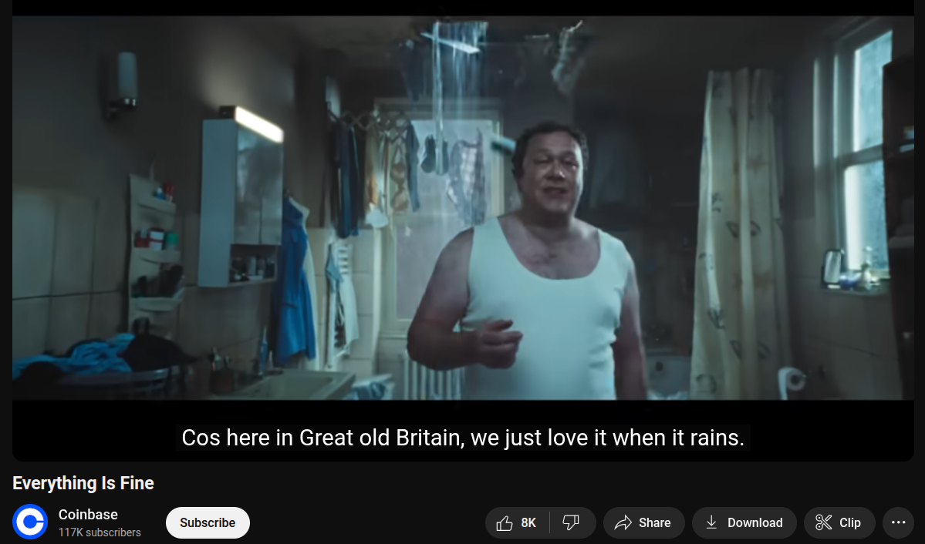The height and width of the screenshot is (544, 925).
Task: Click the black letterbox bar above video
Action: (x=463, y=8)
